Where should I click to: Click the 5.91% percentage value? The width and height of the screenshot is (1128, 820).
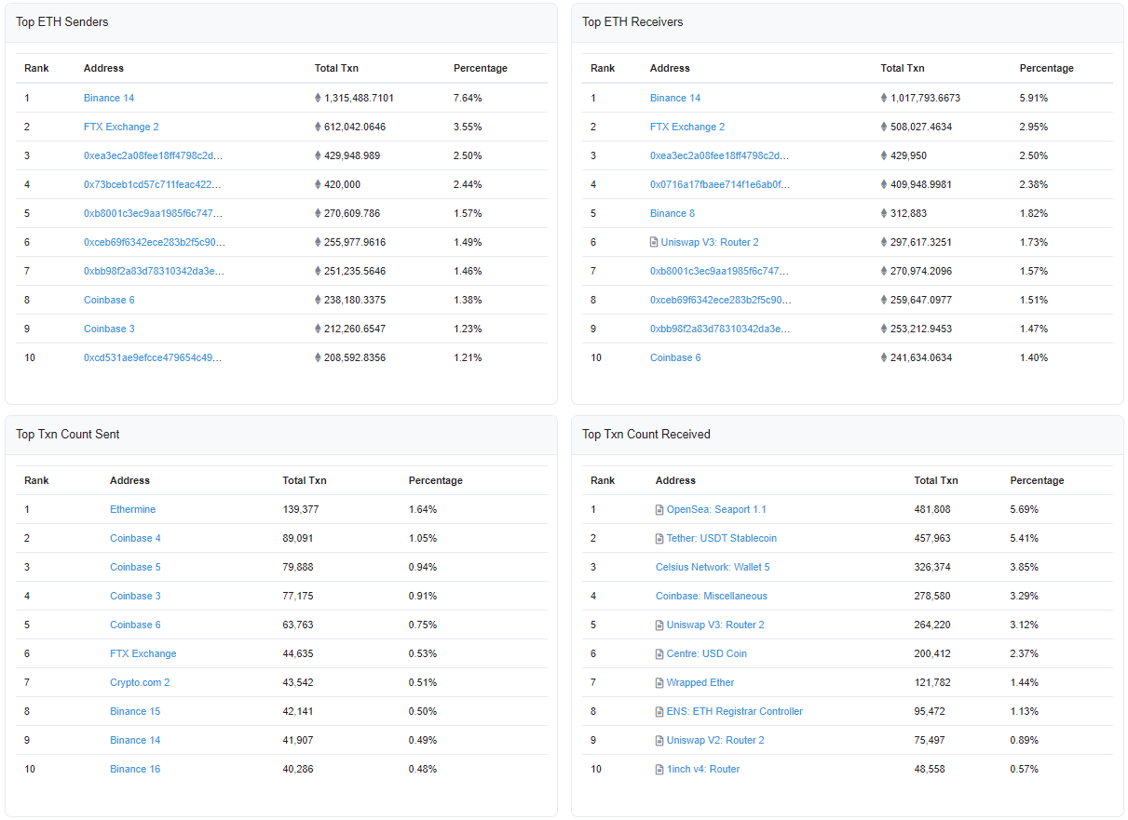click(x=1034, y=98)
